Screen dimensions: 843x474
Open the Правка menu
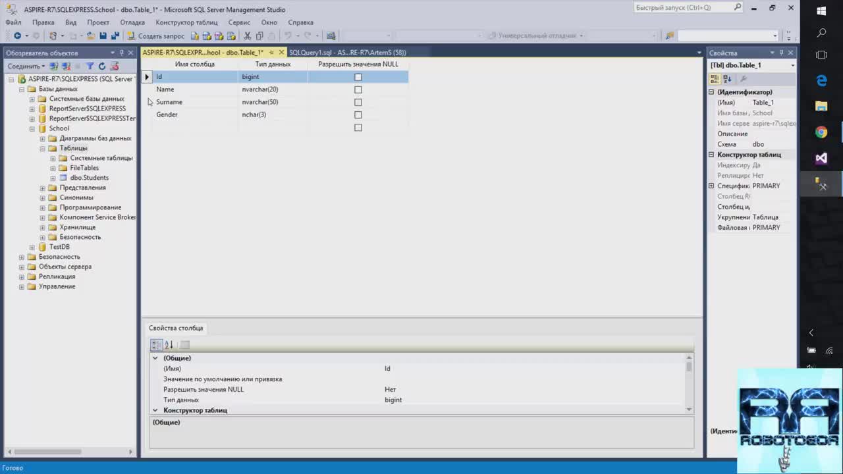point(43,22)
